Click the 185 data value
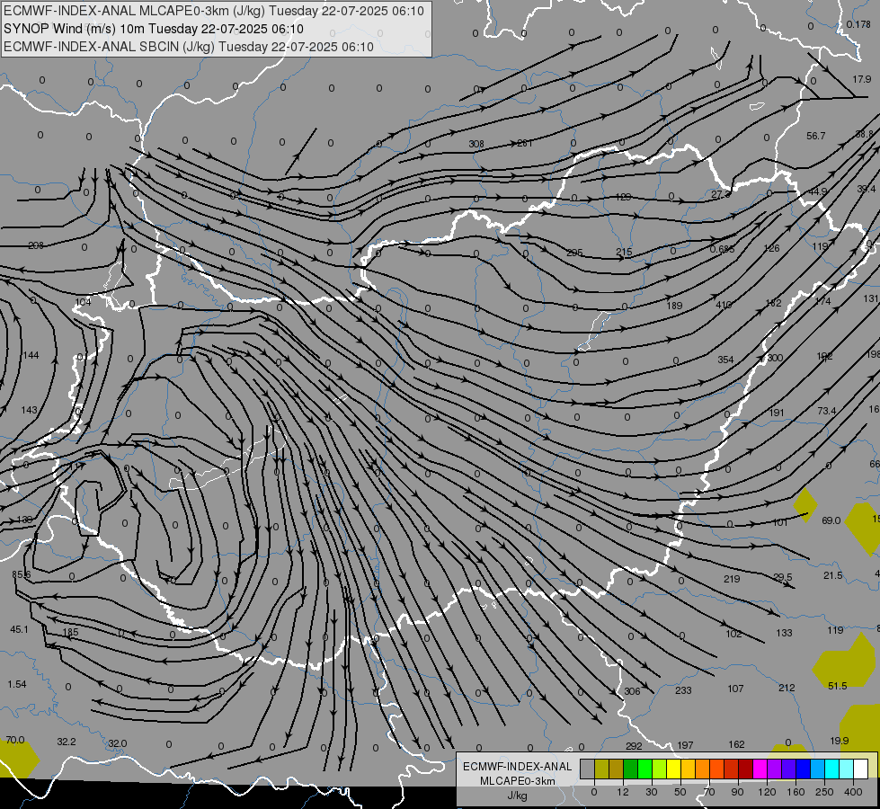The height and width of the screenshot is (809, 880). click(70, 632)
